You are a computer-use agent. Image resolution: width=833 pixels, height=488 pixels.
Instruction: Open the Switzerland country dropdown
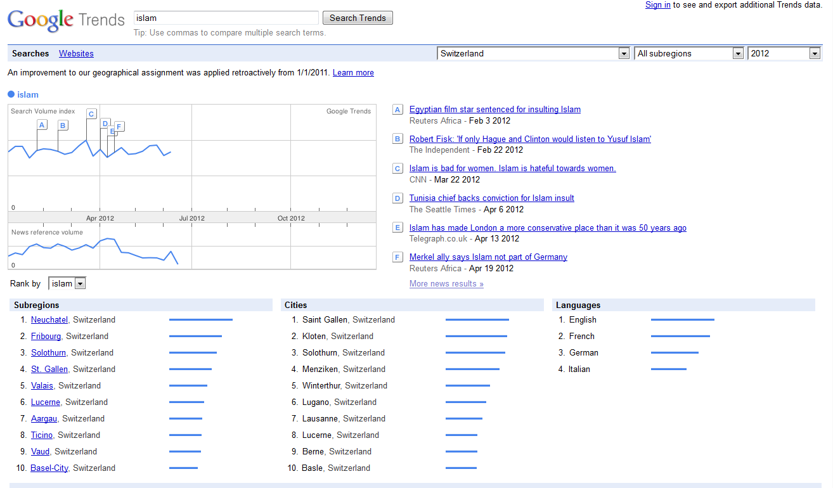click(x=534, y=54)
